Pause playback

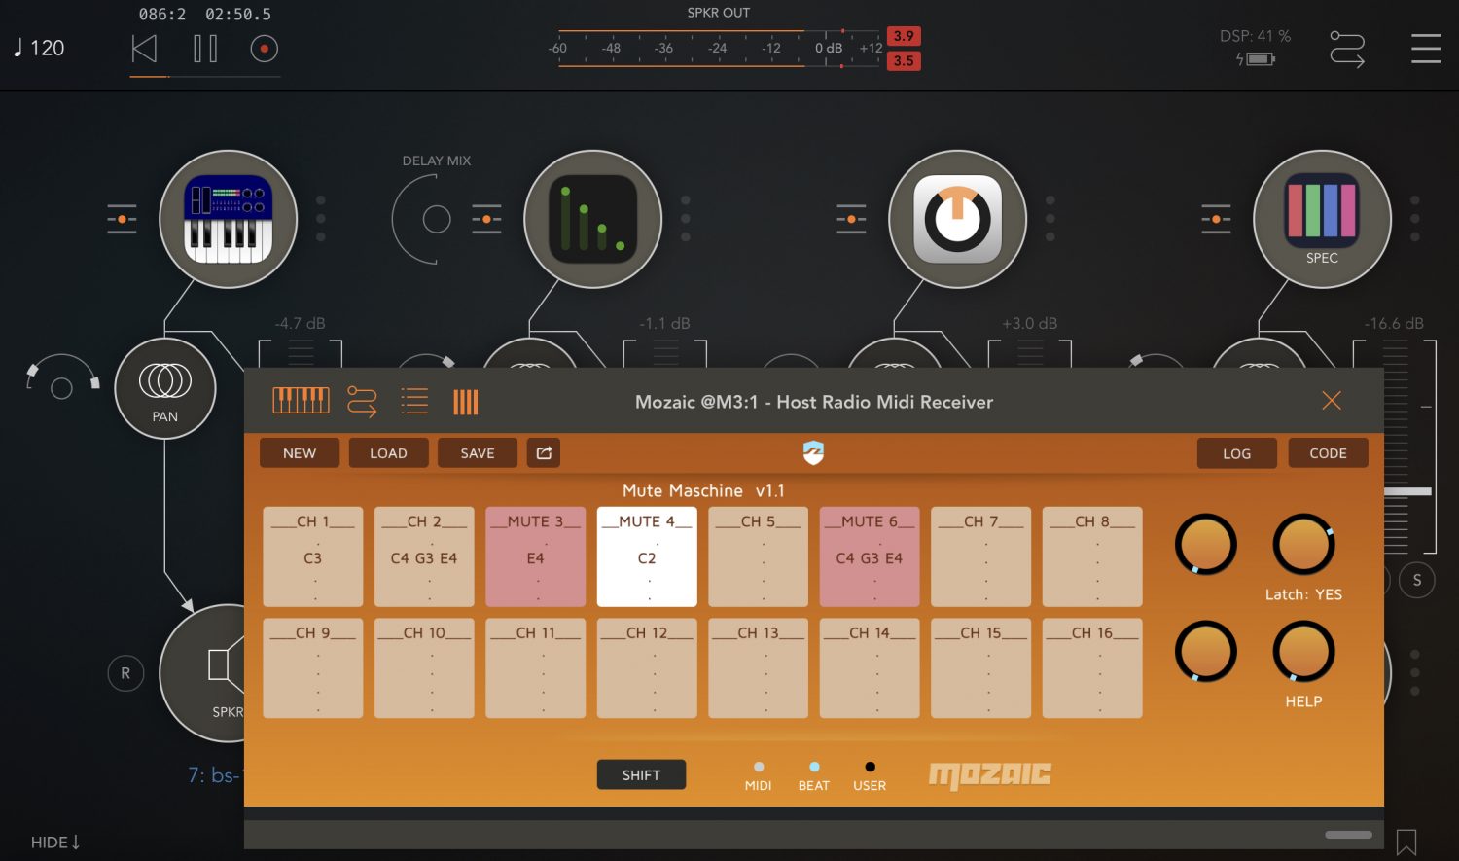205,49
